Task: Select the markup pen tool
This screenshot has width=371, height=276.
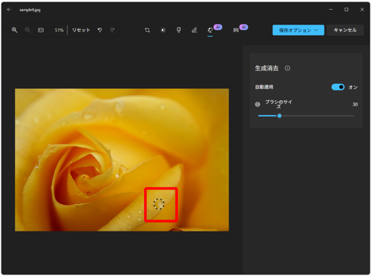Action: click(194, 30)
